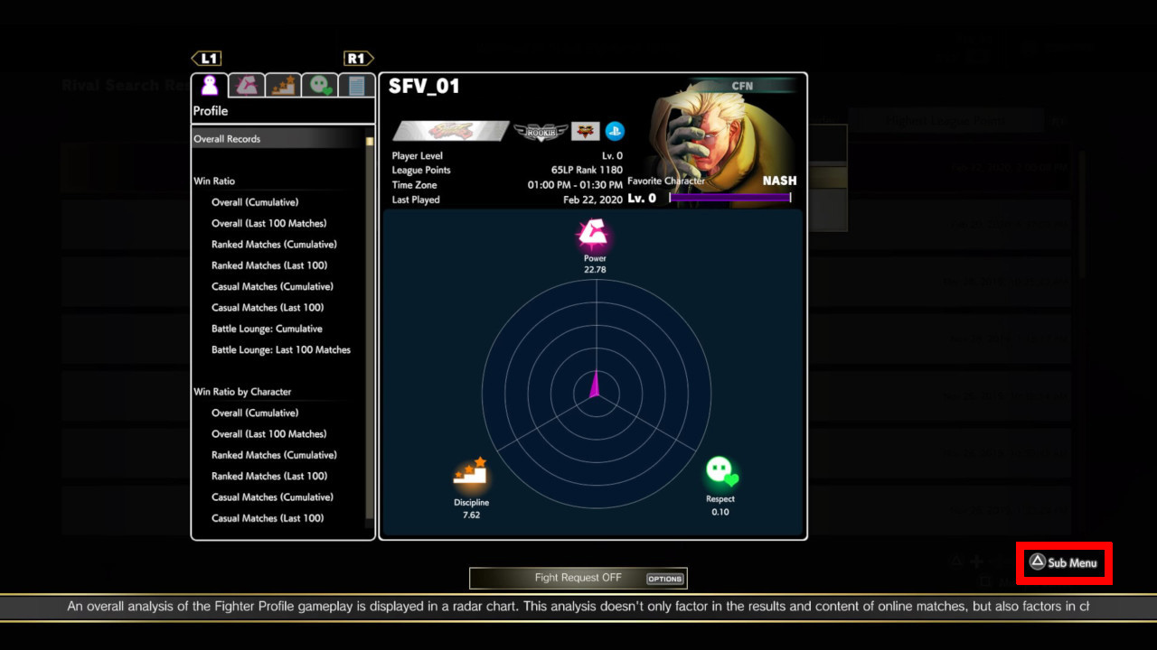Click the records list scrollbar thumb
Image resolution: width=1157 pixels, height=650 pixels.
point(369,141)
